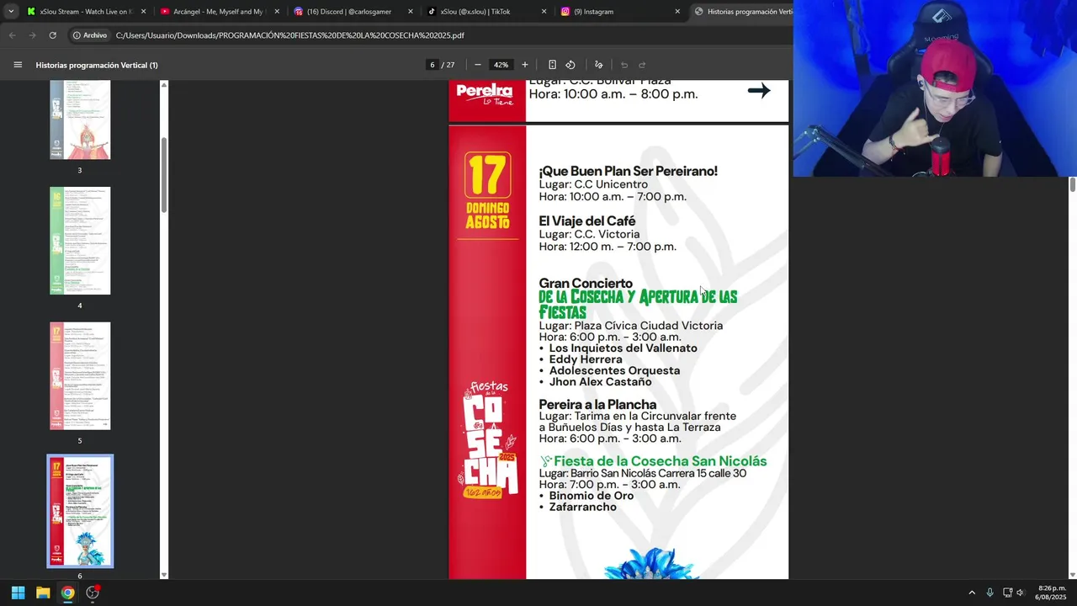Switch to the xSlou Stream tab
This screenshot has height=606, width=1077.
pos(86,12)
